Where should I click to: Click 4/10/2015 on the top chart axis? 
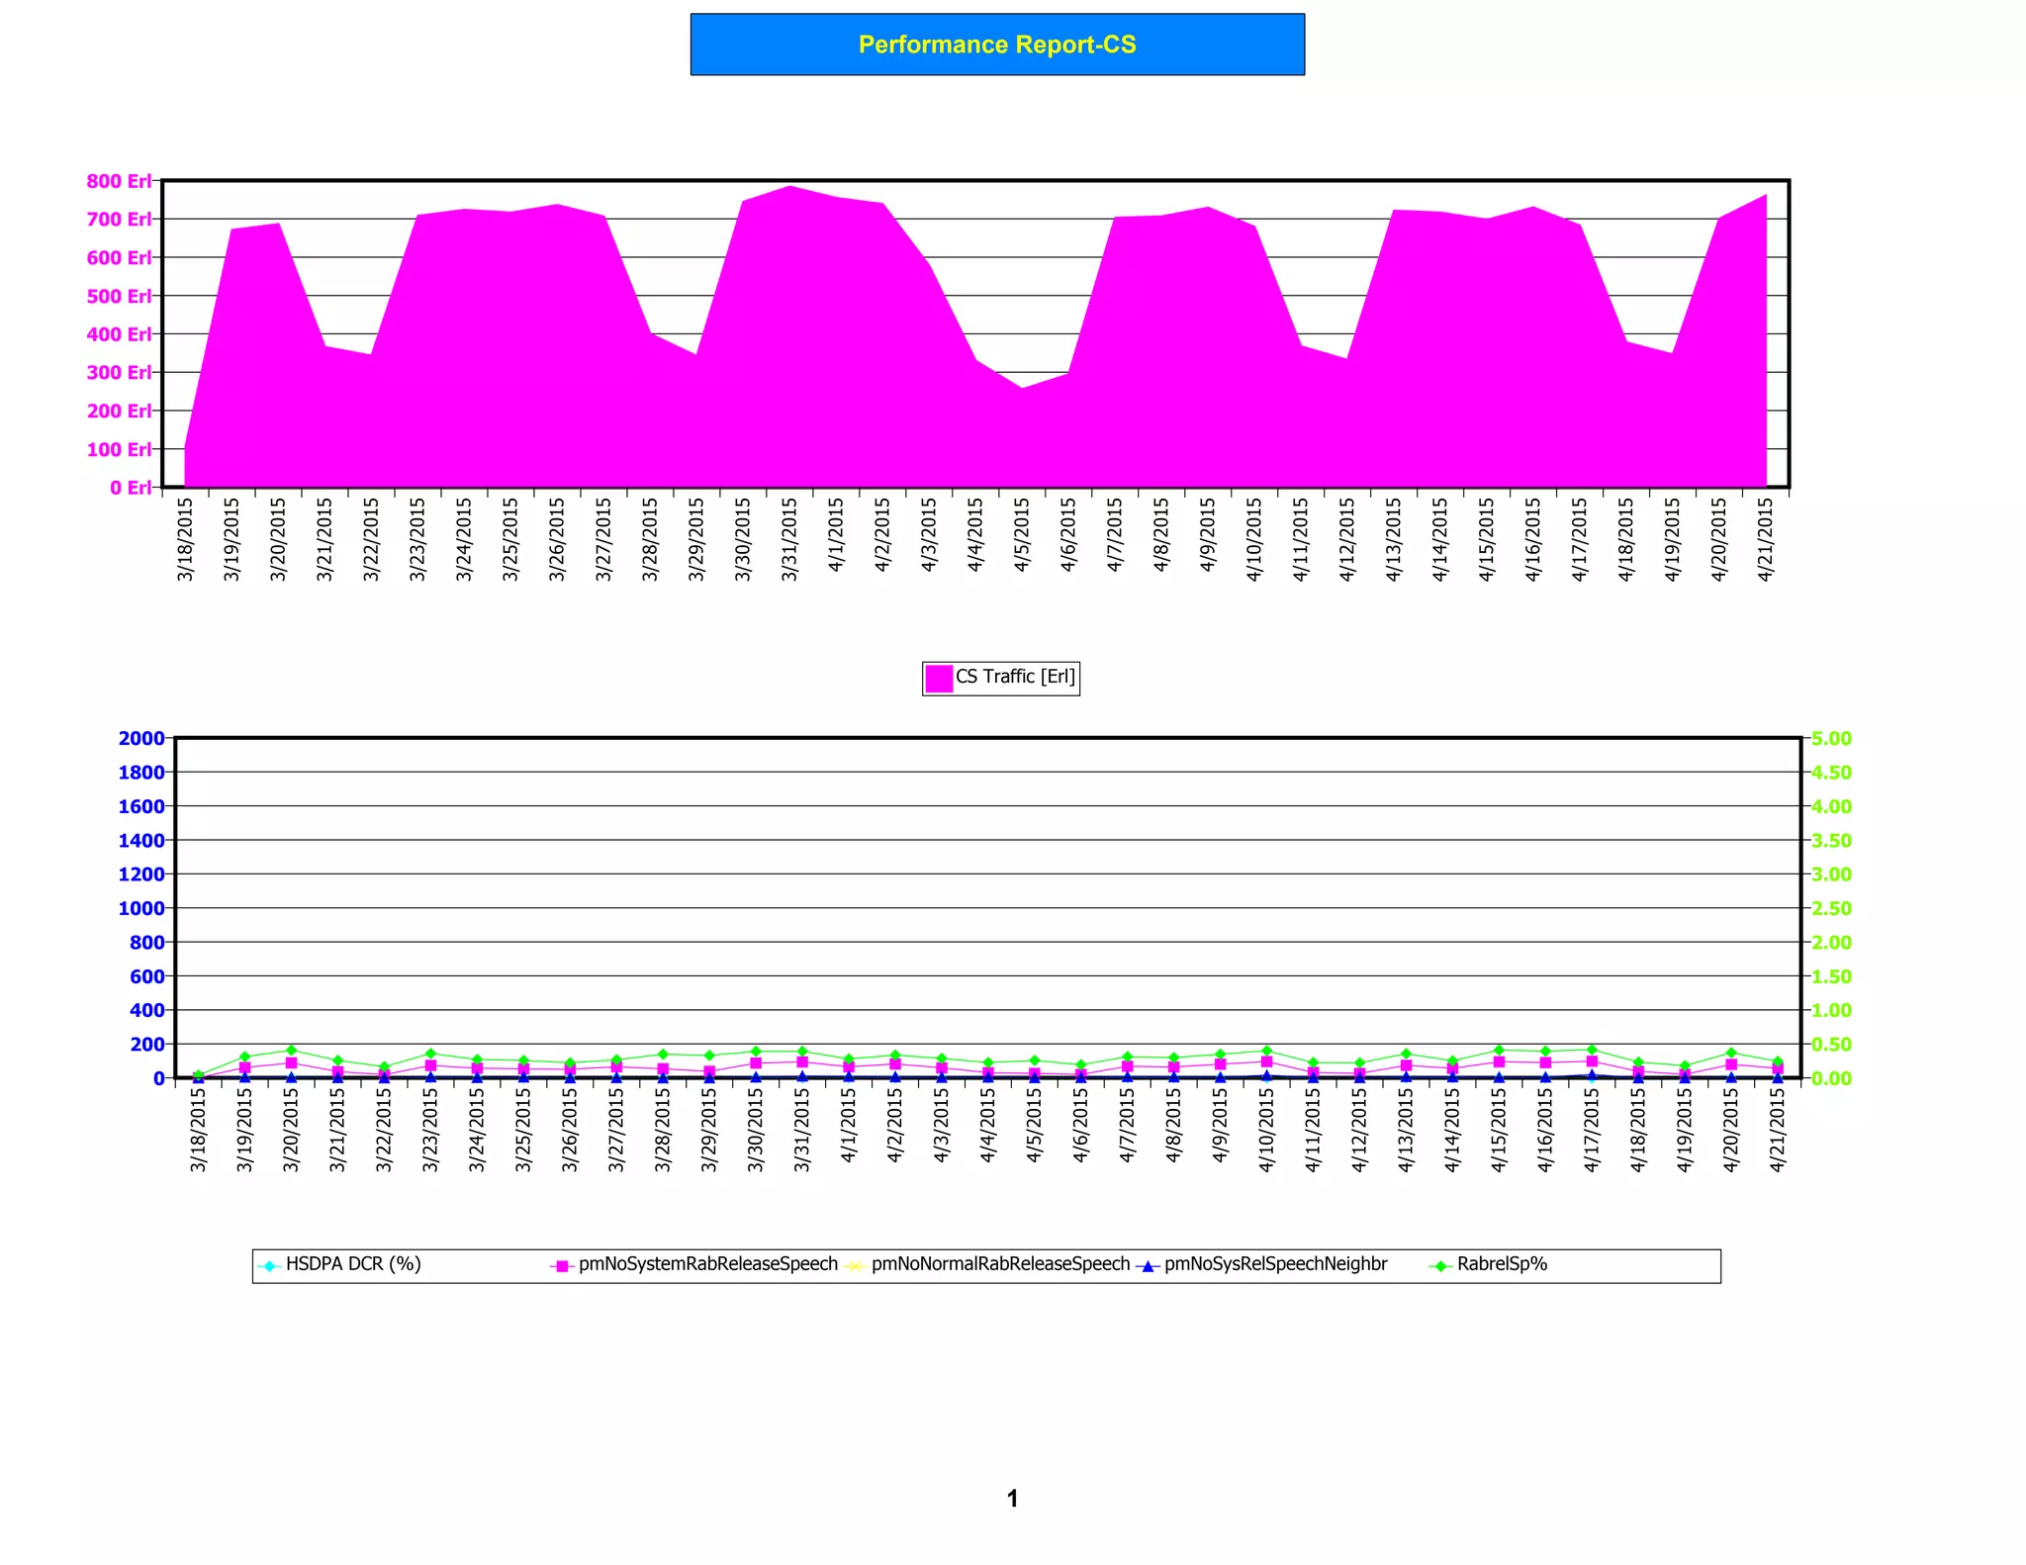[1254, 539]
